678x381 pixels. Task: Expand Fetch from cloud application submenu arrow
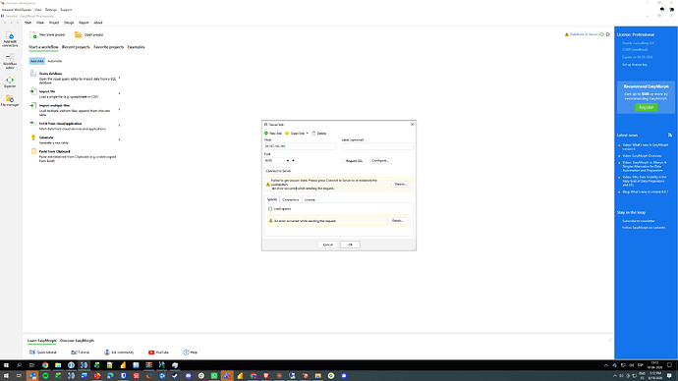point(119,126)
